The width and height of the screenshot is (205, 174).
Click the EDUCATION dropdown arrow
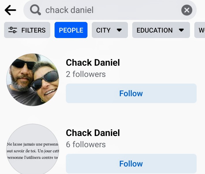pos(181,30)
